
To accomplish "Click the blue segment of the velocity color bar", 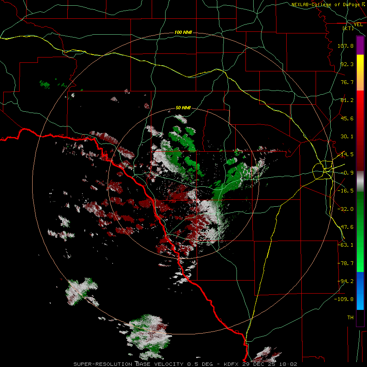I will coord(360,291).
